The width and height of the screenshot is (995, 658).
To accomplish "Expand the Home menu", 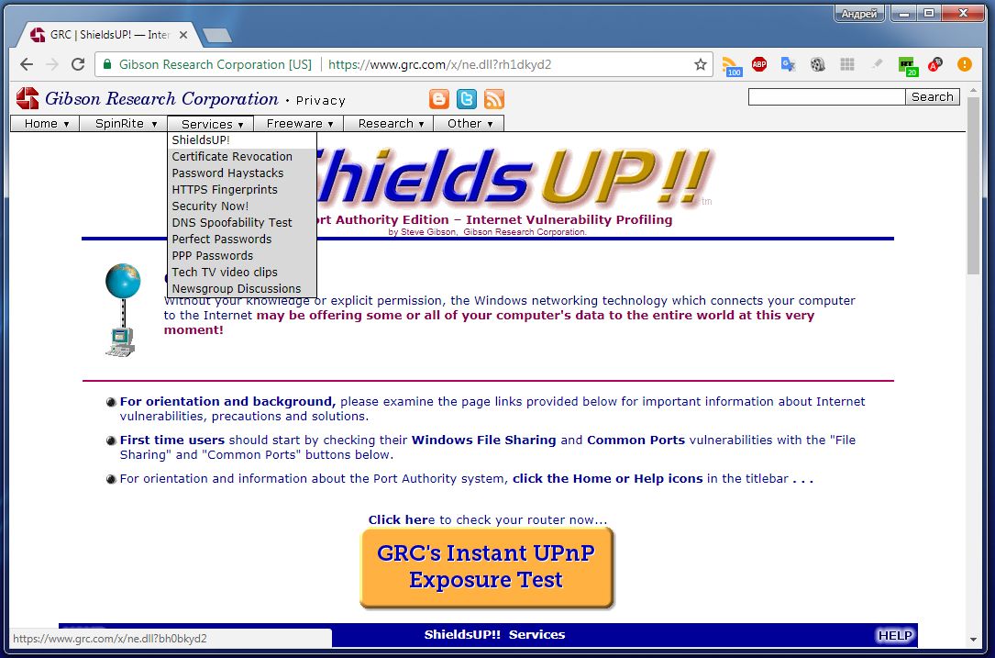I will tap(45, 123).
